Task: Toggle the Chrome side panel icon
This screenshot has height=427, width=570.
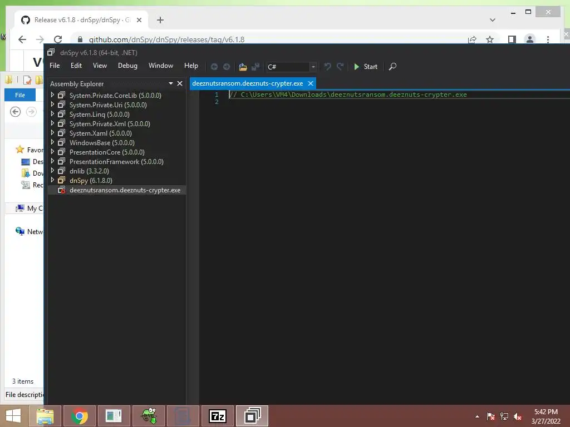Action: click(x=512, y=39)
